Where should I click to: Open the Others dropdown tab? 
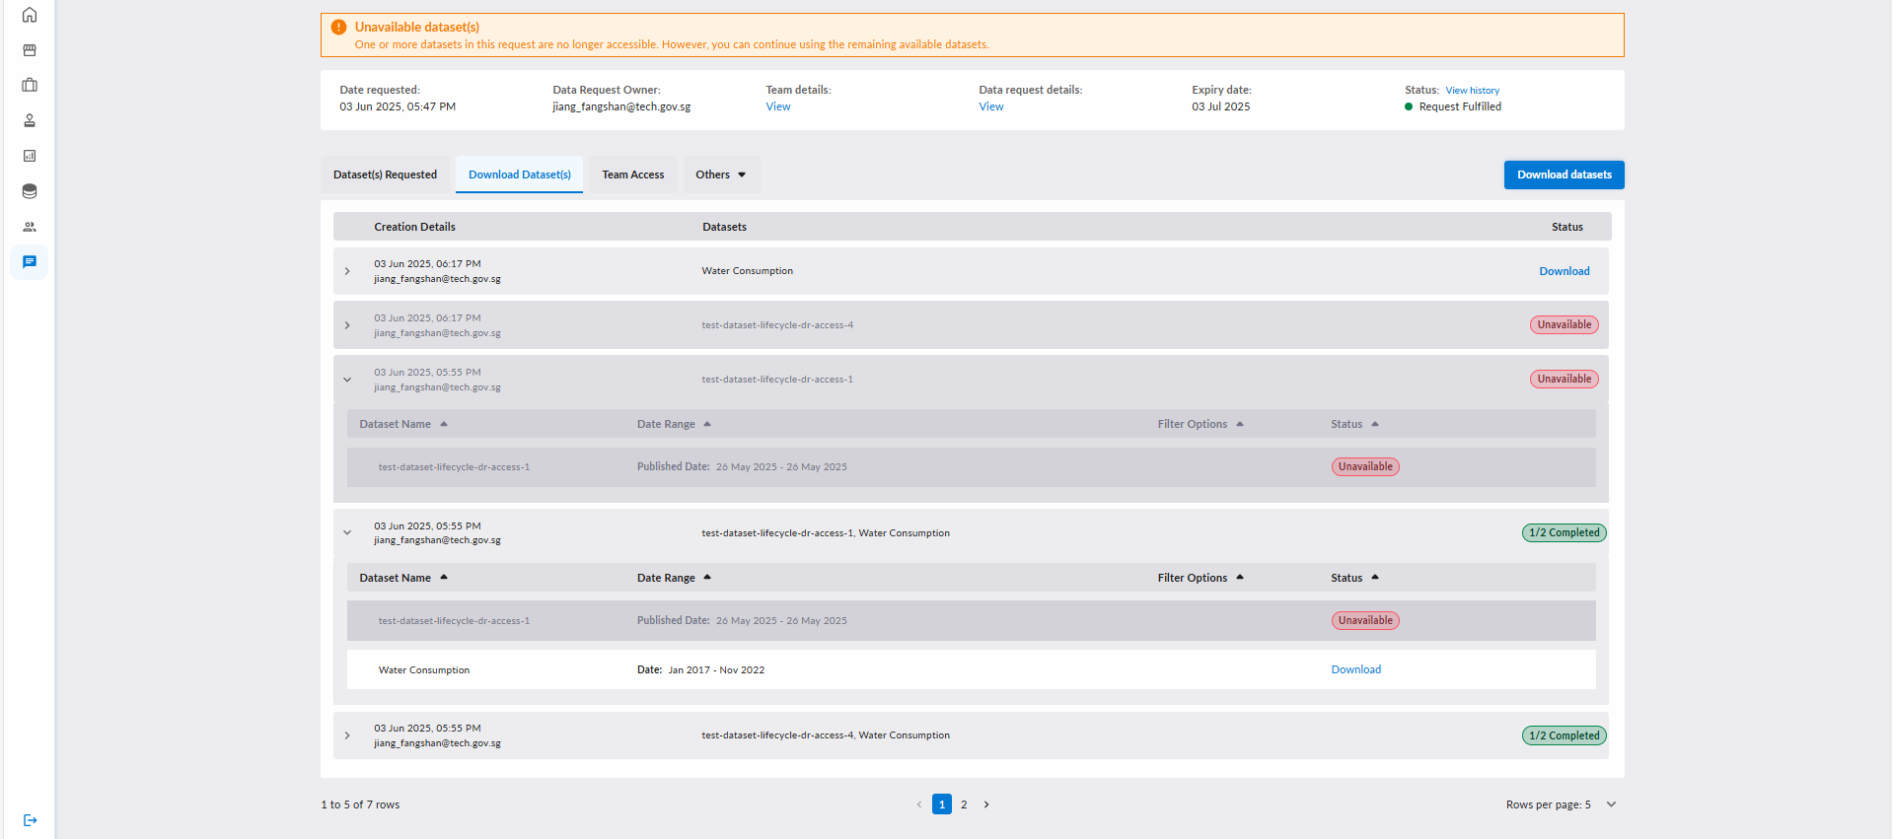coord(721,175)
